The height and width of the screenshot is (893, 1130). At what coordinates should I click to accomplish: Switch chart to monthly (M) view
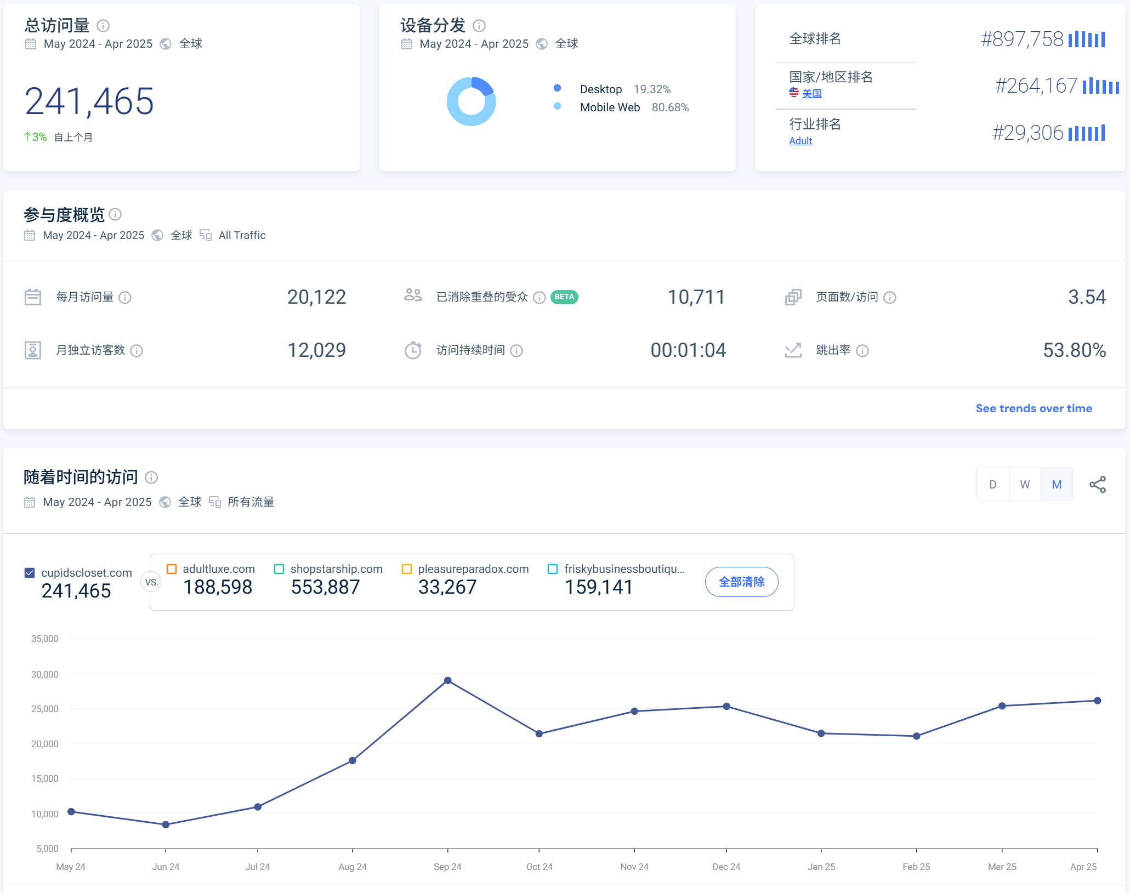click(1057, 485)
